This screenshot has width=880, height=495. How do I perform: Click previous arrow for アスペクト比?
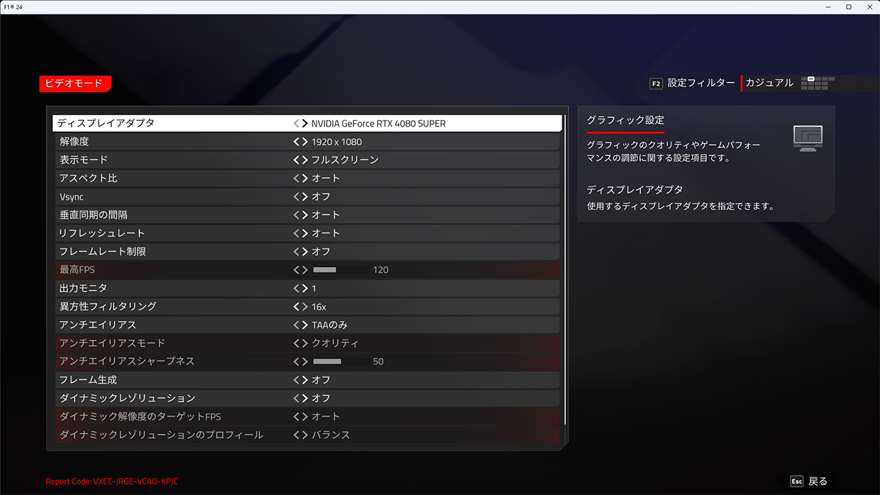pos(296,178)
